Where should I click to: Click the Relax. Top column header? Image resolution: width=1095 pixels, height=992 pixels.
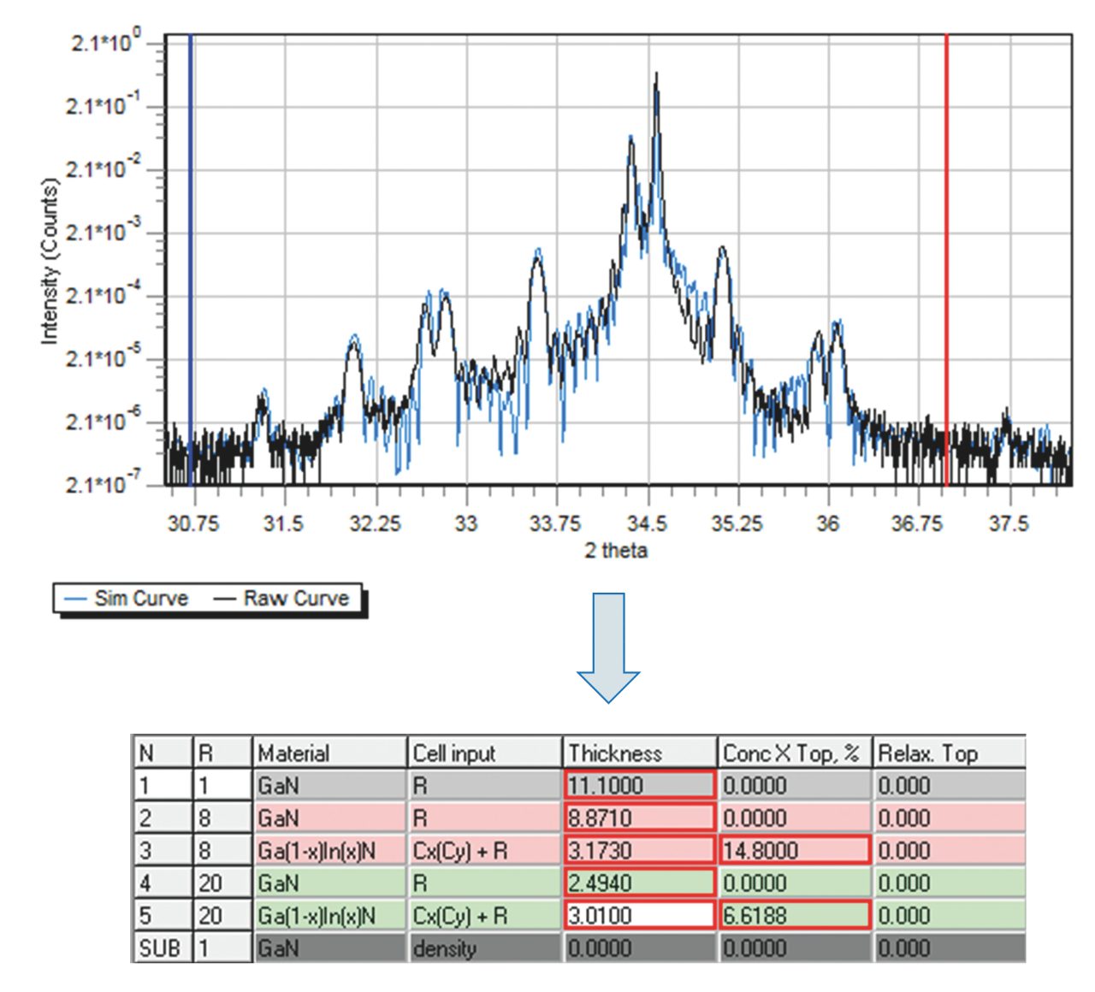pyautogui.click(x=949, y=753)
